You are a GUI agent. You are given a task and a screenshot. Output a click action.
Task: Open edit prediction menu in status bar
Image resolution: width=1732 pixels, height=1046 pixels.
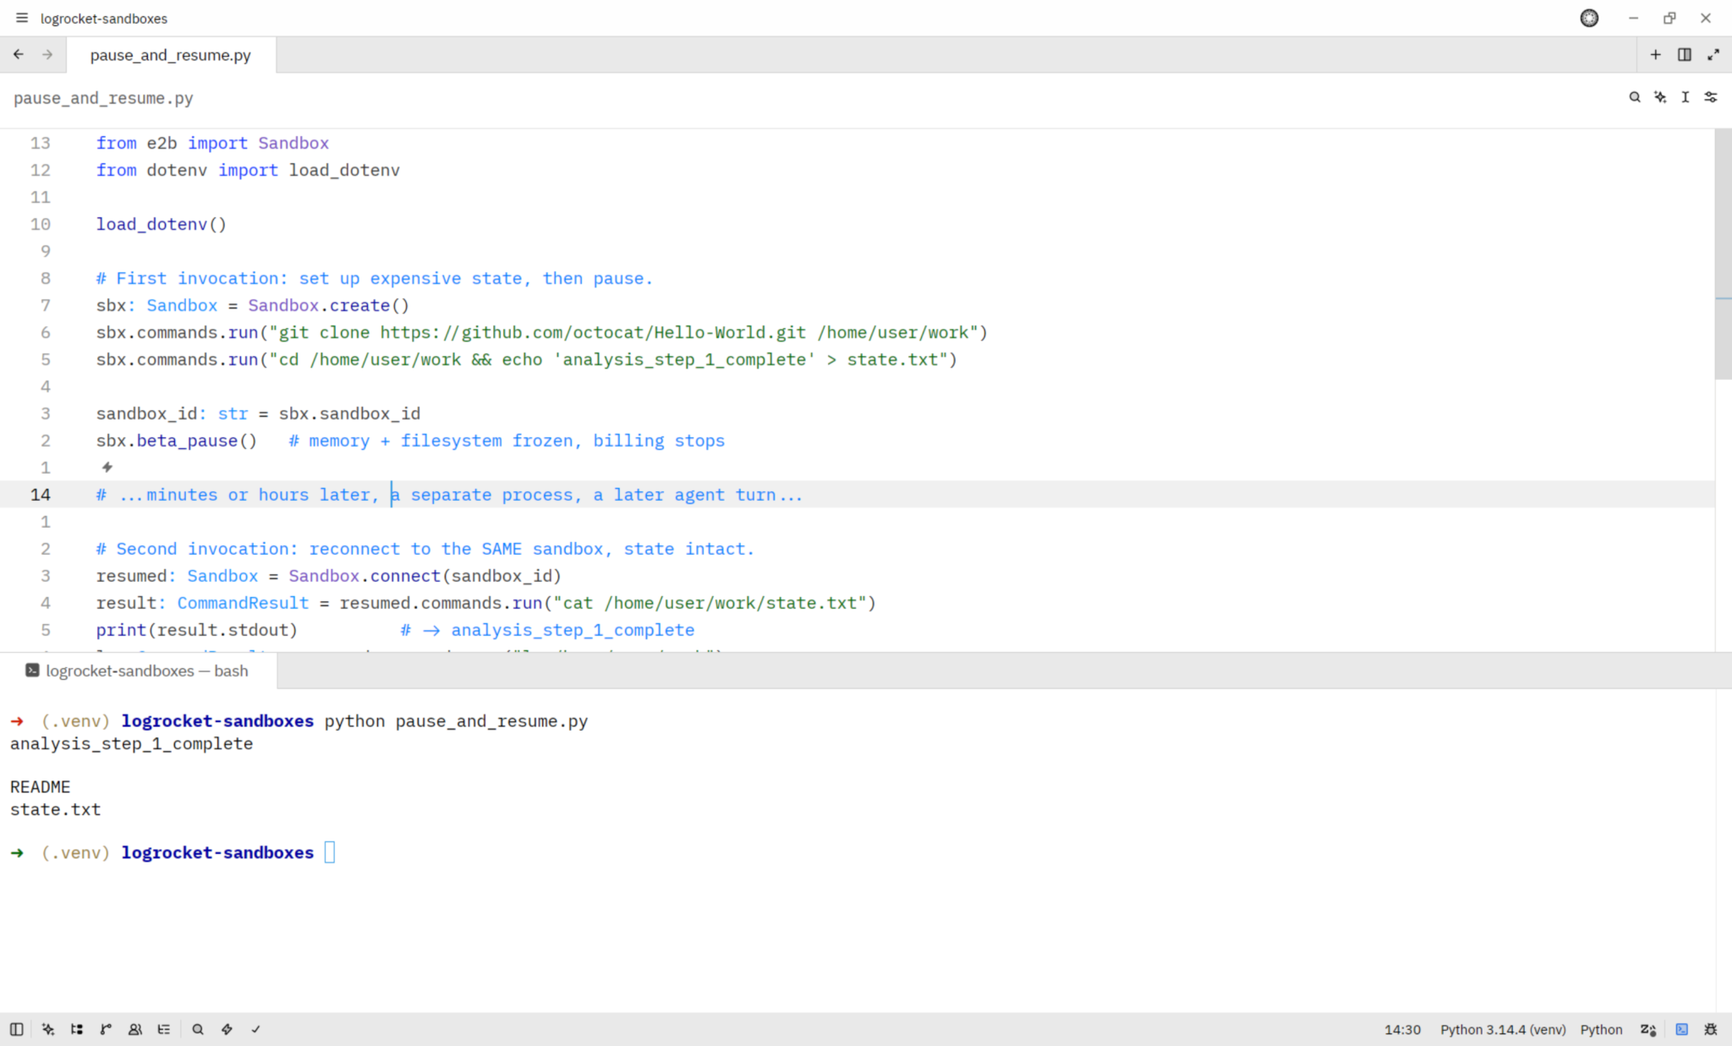click(x=1648, y=1029)
